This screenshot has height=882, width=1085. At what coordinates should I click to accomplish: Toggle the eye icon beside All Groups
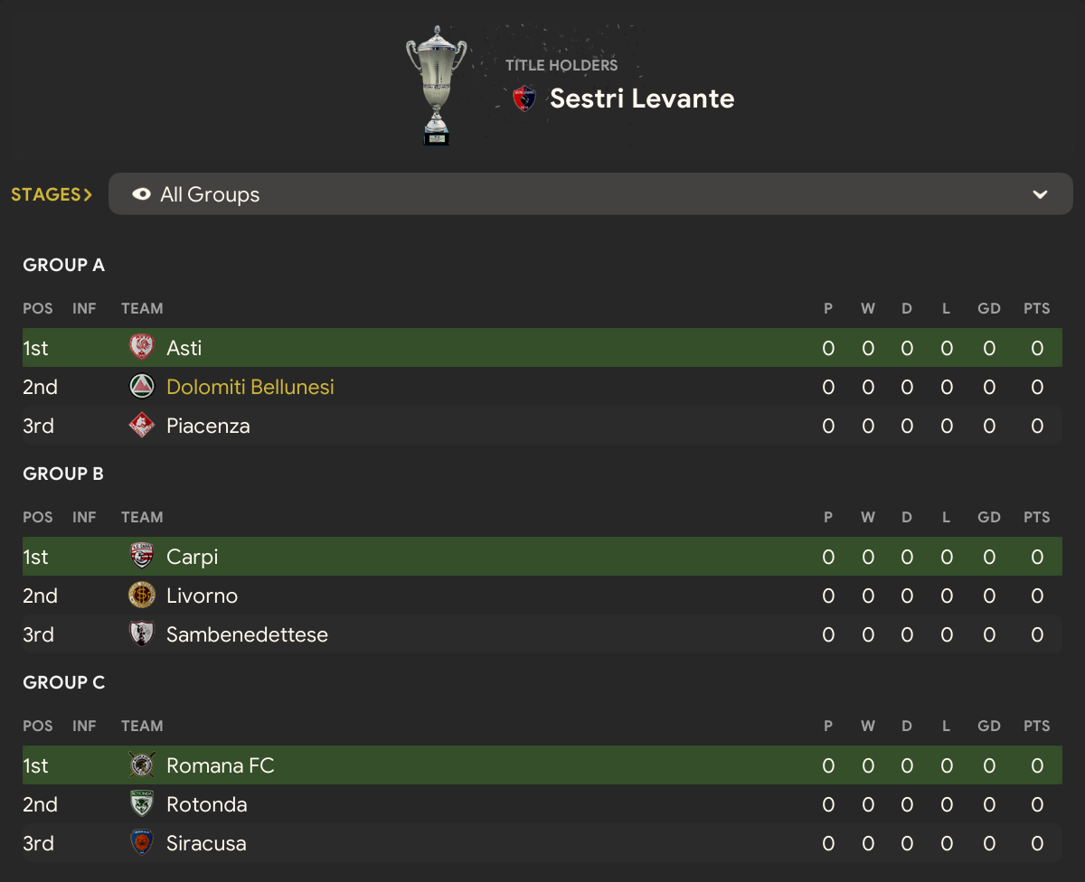[x=141, y=194]
